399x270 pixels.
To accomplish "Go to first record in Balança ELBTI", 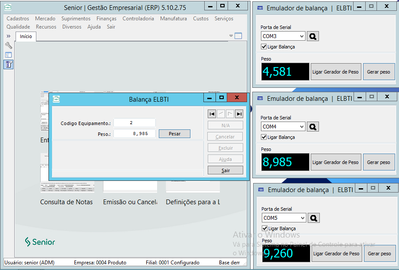I will coord(212,114).
